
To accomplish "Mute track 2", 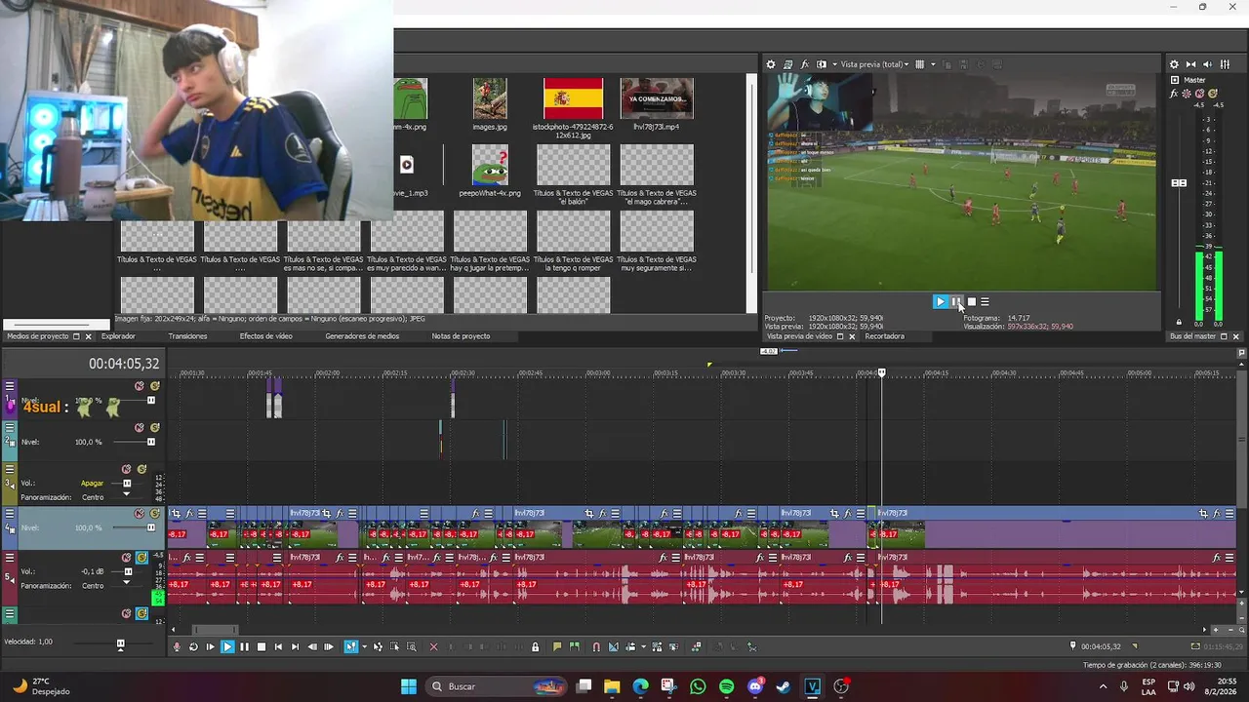I will click(140, 428).
